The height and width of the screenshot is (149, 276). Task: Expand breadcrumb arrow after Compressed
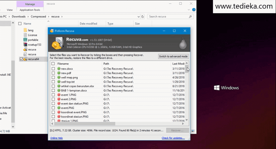coord(49,17)
